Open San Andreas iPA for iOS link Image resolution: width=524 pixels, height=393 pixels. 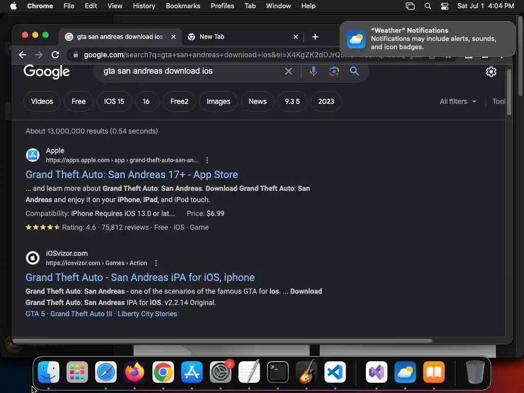[140, 278]
